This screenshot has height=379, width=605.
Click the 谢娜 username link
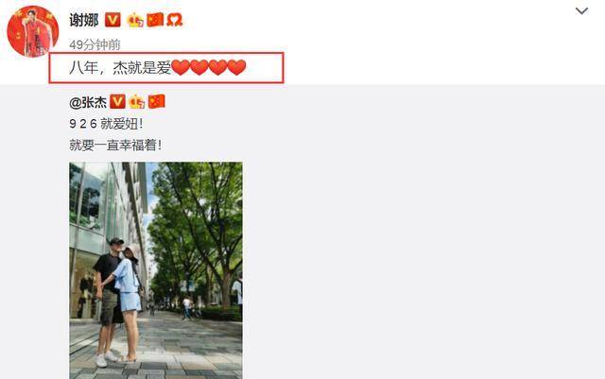pos(84,20)
